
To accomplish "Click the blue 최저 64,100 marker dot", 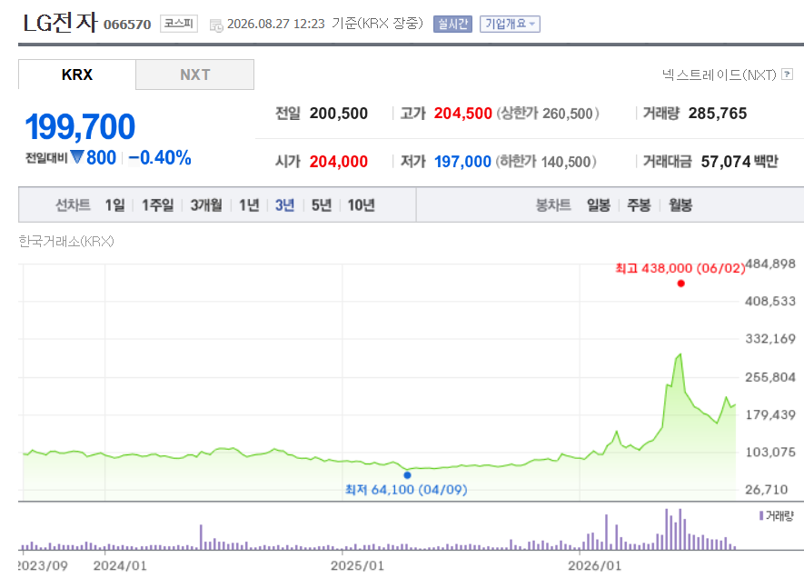I will [407, 475].
